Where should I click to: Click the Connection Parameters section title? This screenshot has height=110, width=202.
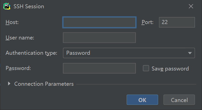coord(44,84)
